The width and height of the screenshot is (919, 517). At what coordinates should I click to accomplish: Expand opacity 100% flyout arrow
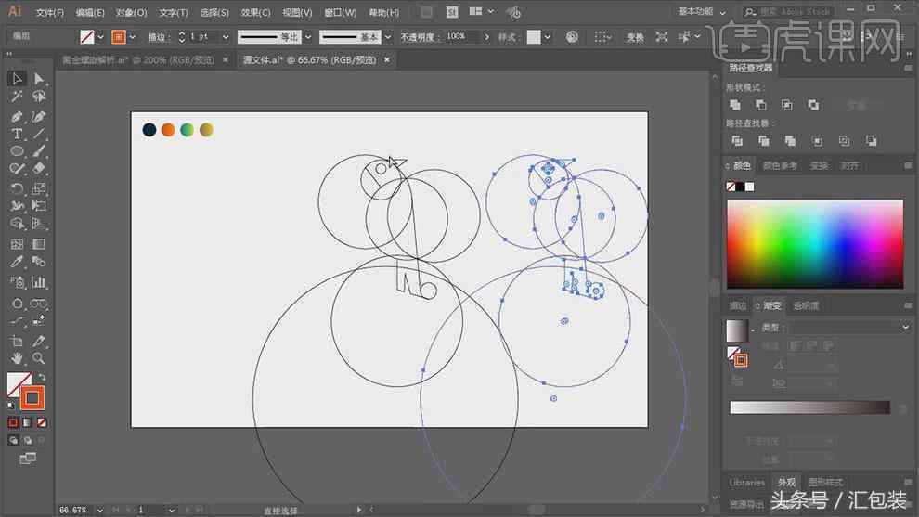(x=485, y=37)
